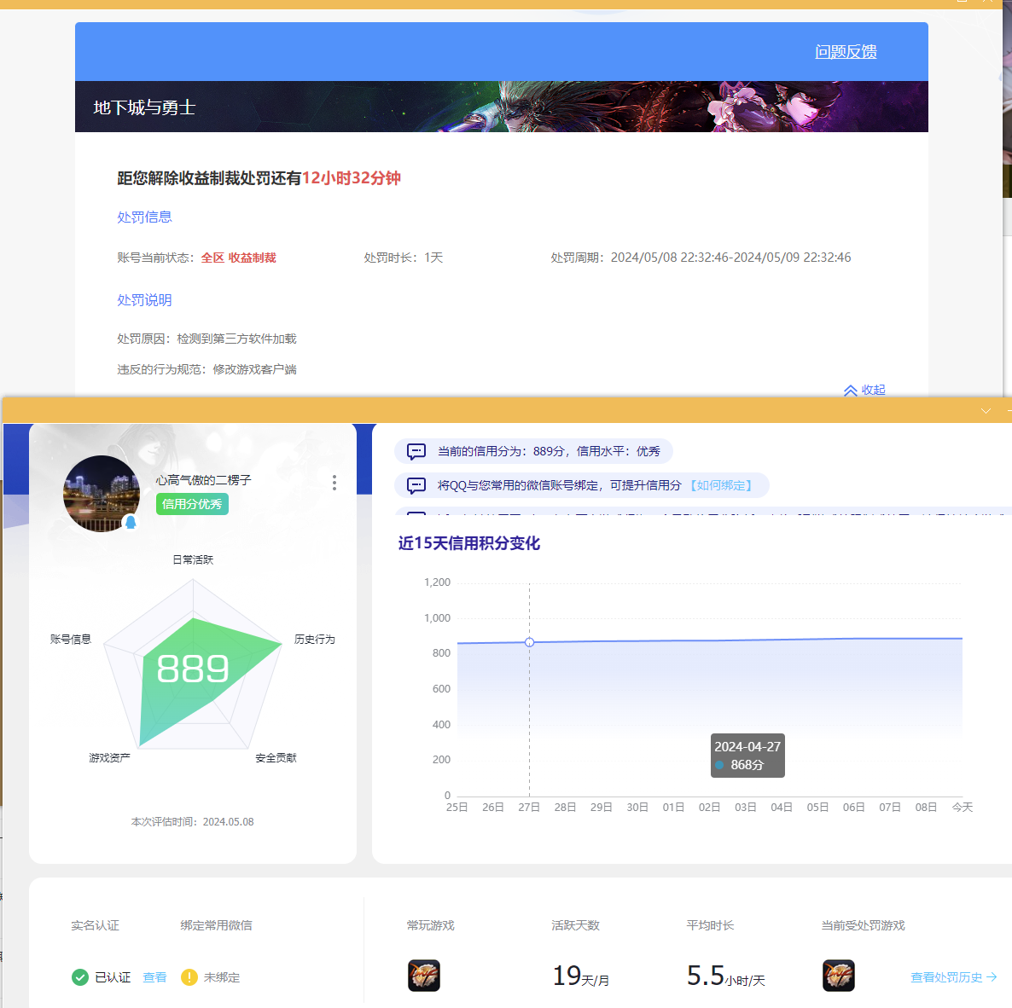Click the game icon under 常玩游戏

pyautogui.click(x=424, y=976)
